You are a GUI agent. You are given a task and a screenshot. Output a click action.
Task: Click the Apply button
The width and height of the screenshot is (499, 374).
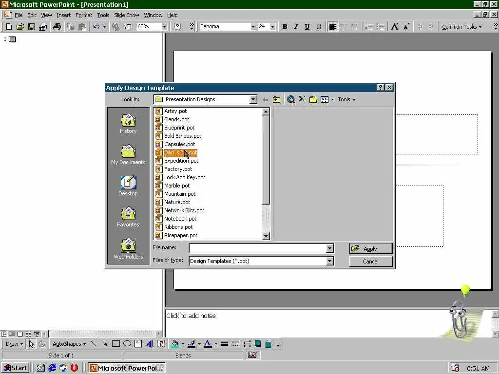pyautogui.click(x=371, y=249)
